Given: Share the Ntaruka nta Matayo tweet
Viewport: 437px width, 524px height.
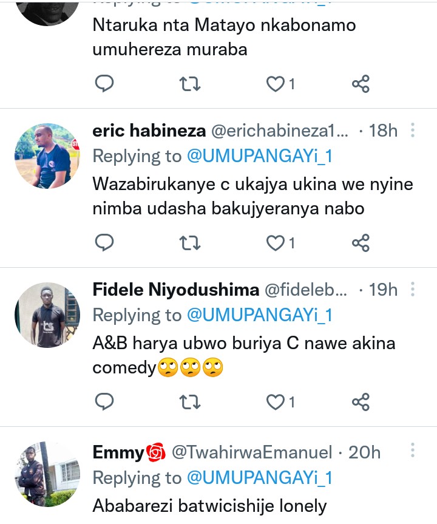Looking at the screenshot, I should 361,84.
